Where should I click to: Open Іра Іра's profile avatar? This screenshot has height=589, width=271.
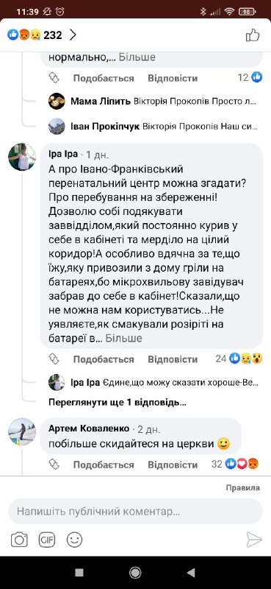22,157
